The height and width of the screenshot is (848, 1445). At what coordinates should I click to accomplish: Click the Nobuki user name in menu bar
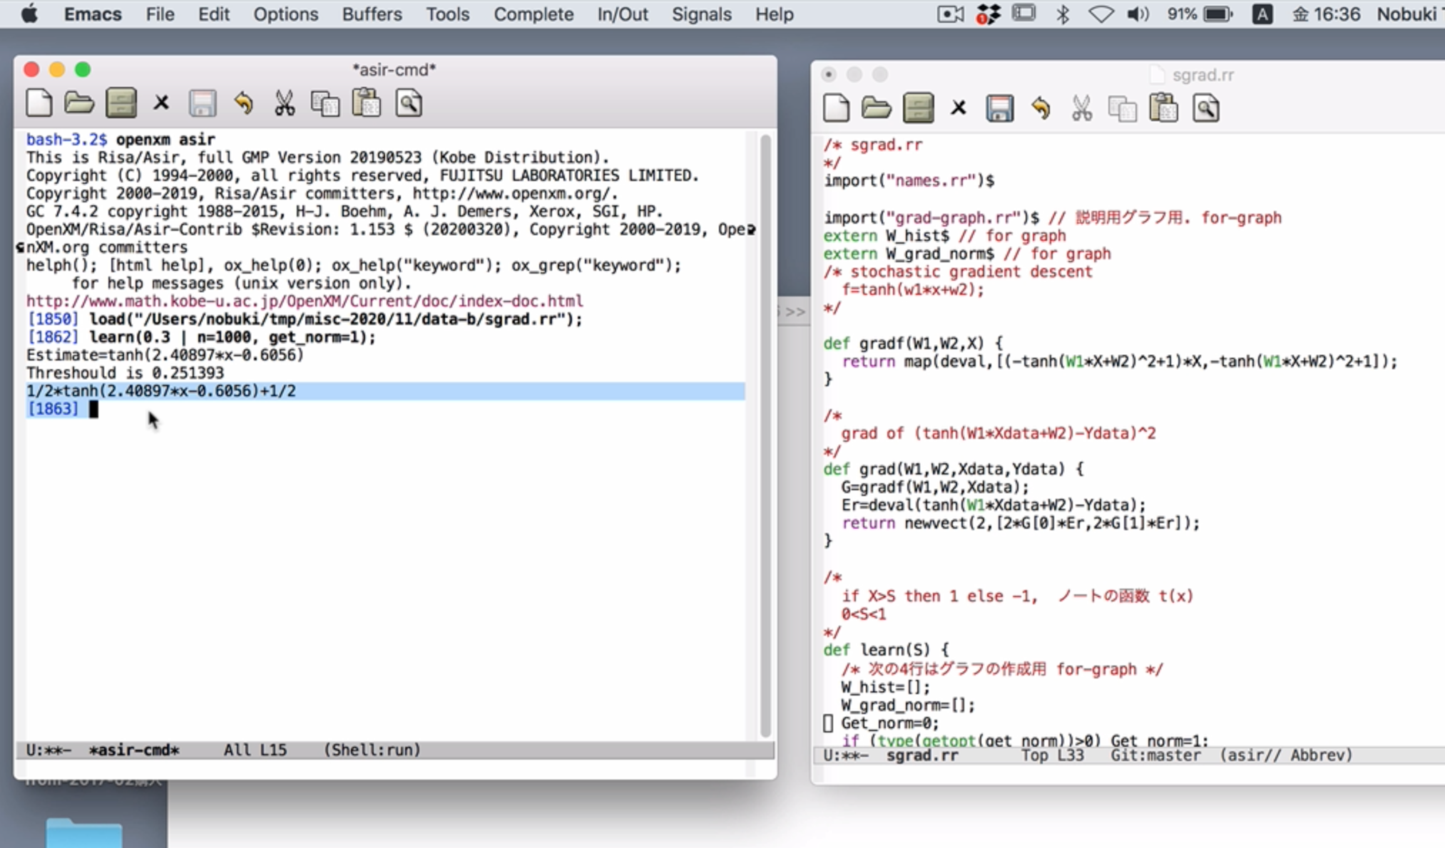pyautogui.click(x=1407, y=14)
